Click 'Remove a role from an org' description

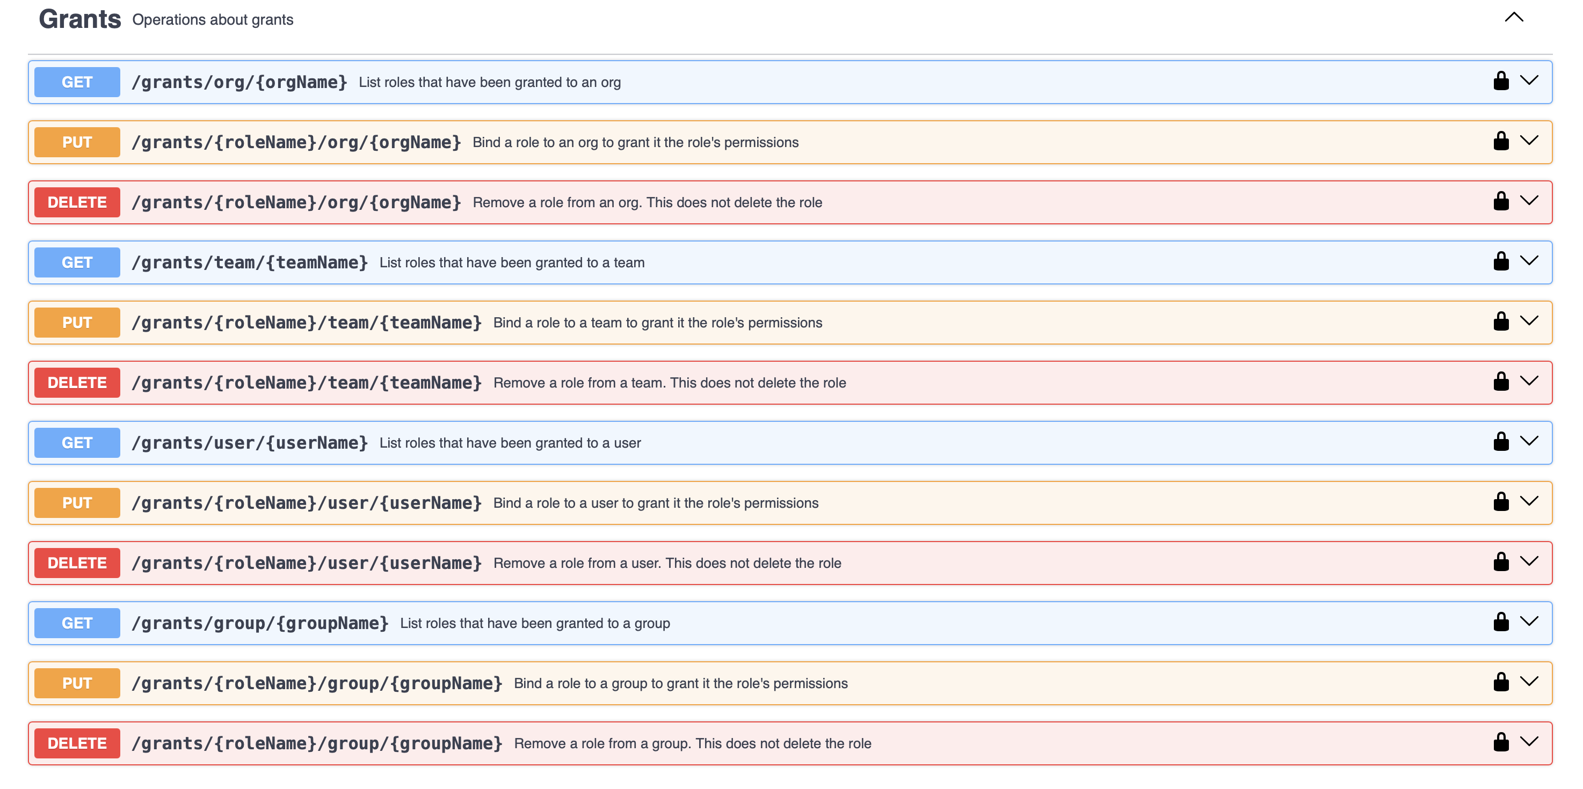[647, 203]
